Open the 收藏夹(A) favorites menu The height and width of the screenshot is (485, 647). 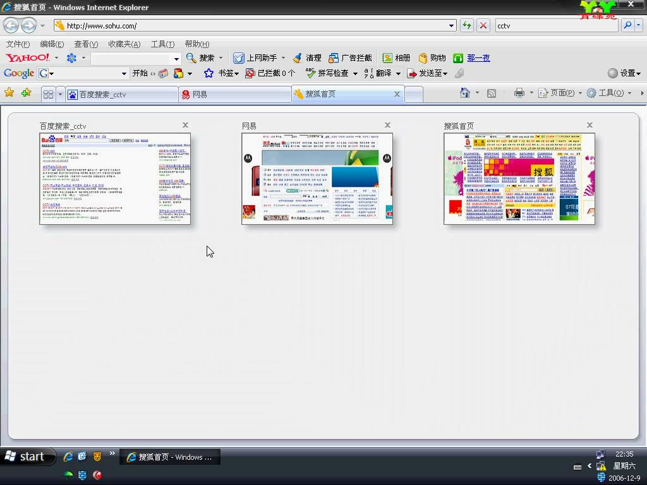[124, 44]
